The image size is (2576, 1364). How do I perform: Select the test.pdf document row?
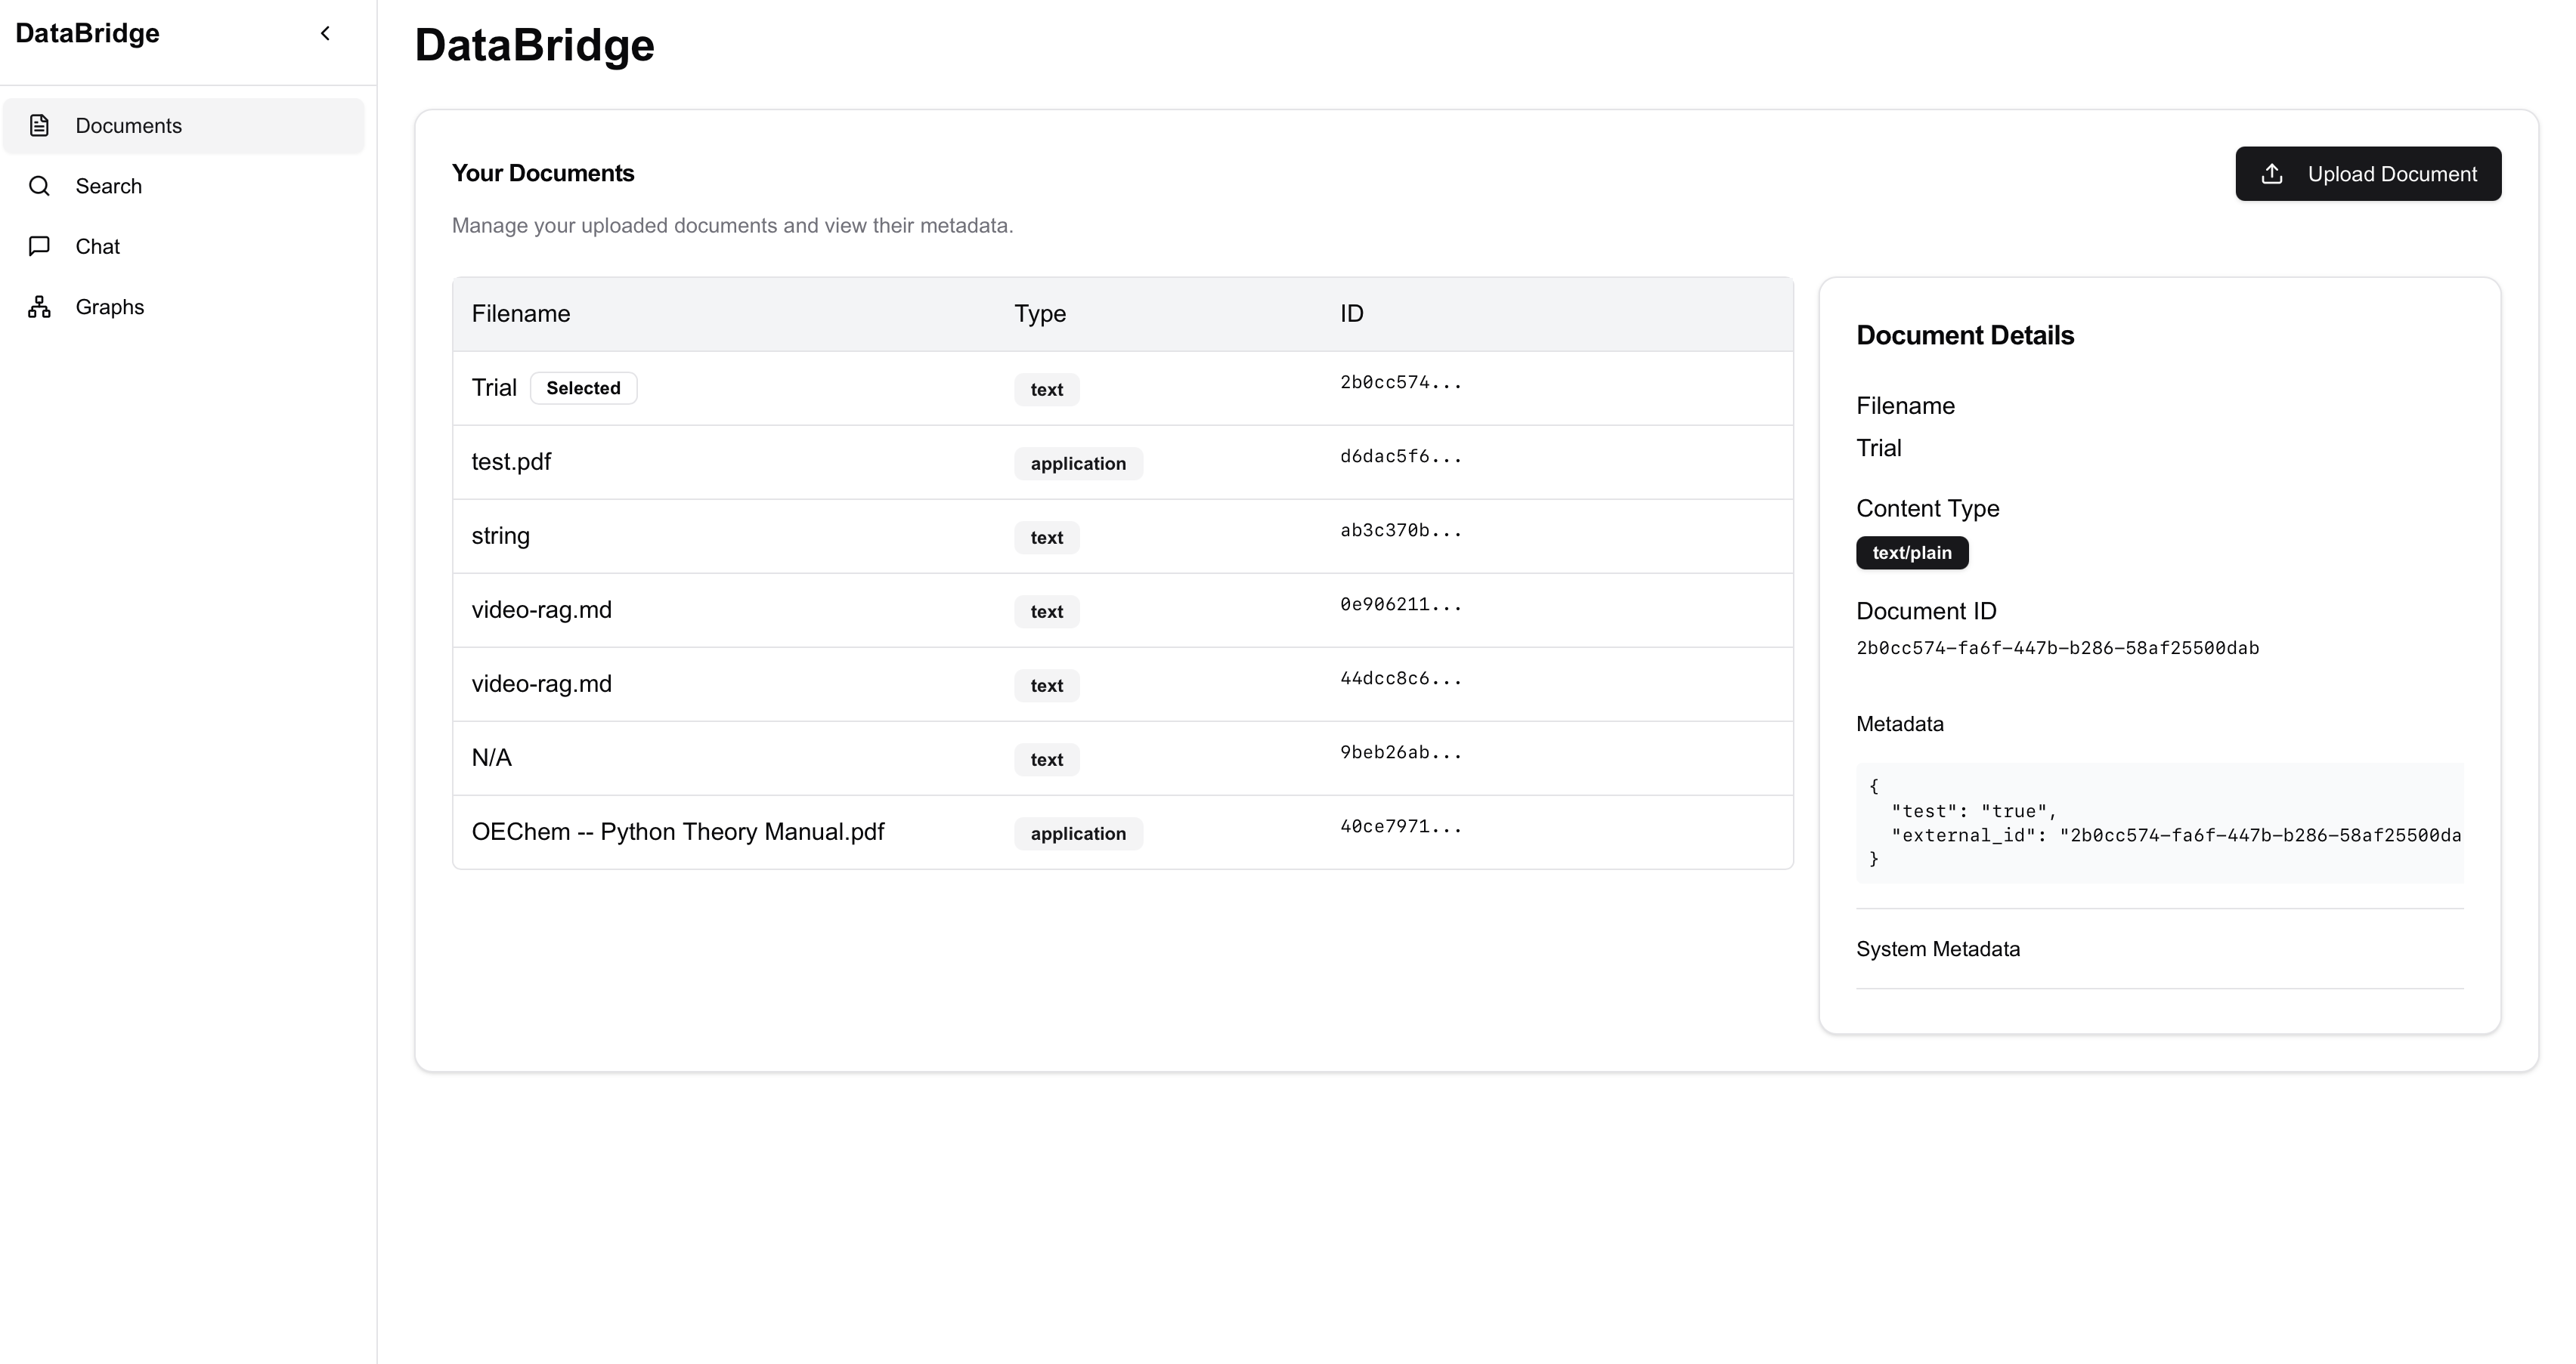coord(511,461)
